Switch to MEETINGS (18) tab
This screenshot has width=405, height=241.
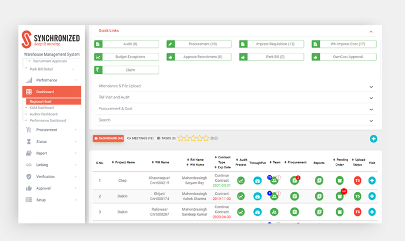(x=140, y=138)
